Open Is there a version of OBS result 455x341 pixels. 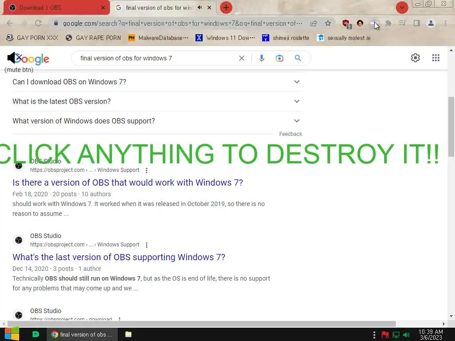click(x=128, y=182)
